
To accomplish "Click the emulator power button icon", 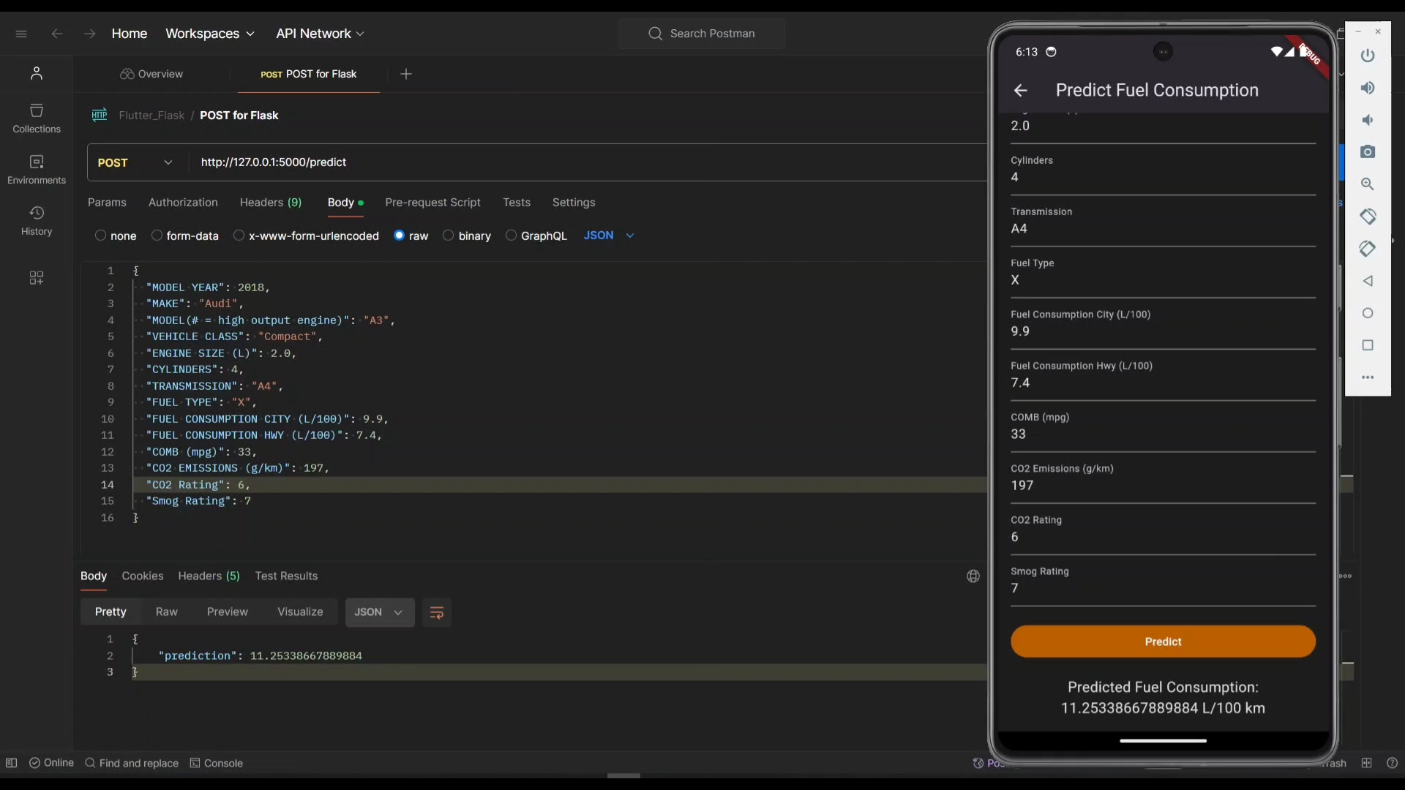I will pyautogui.click(x=1368, y=56).
